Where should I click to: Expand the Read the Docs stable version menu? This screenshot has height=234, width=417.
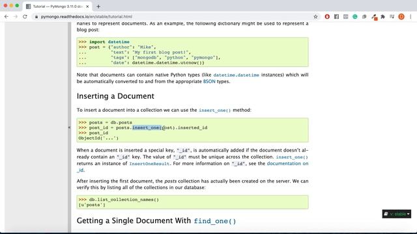point(397,214)
